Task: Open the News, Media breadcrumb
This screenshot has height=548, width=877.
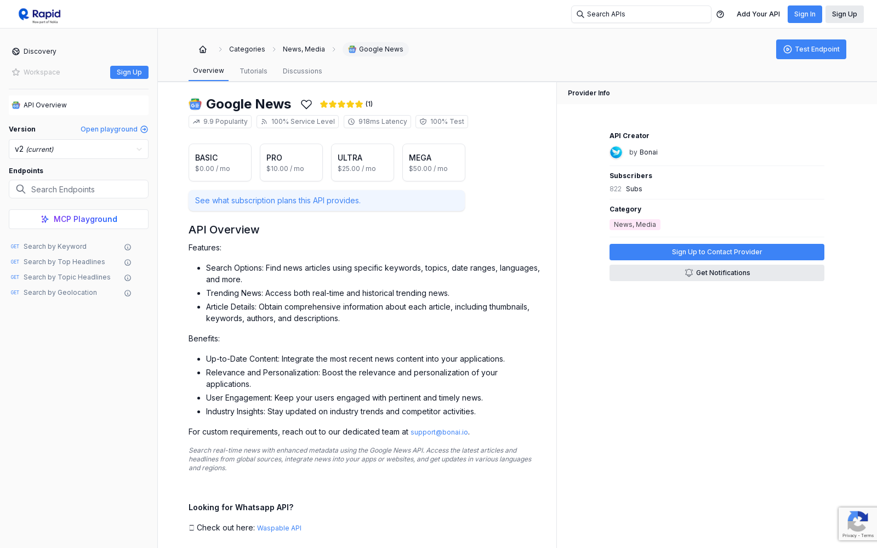Action: pos(304,49)
